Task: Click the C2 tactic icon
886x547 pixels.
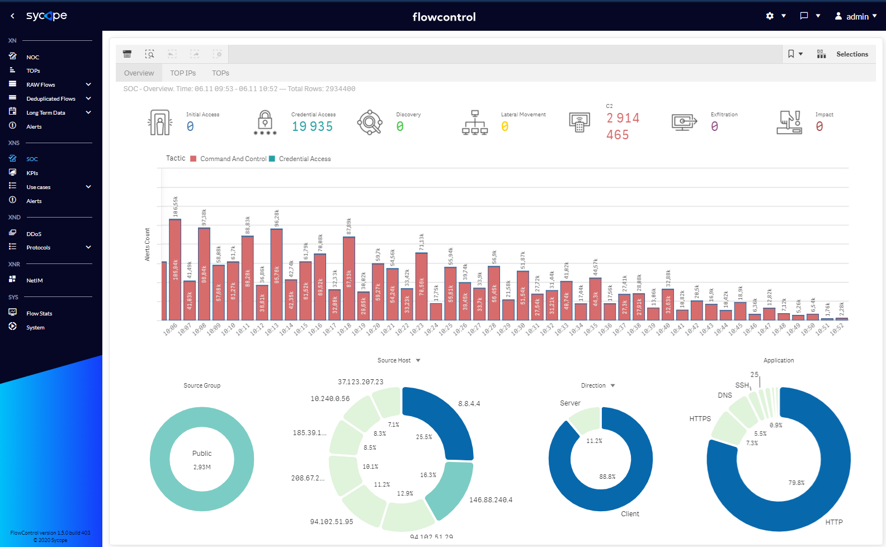Action: pos(579,122)
